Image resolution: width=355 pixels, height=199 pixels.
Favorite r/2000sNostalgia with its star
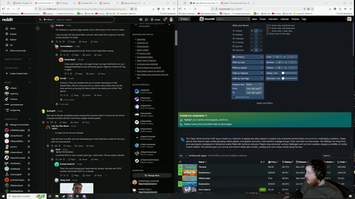pos(29,130)
